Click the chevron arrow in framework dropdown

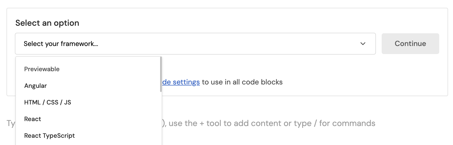363,44
